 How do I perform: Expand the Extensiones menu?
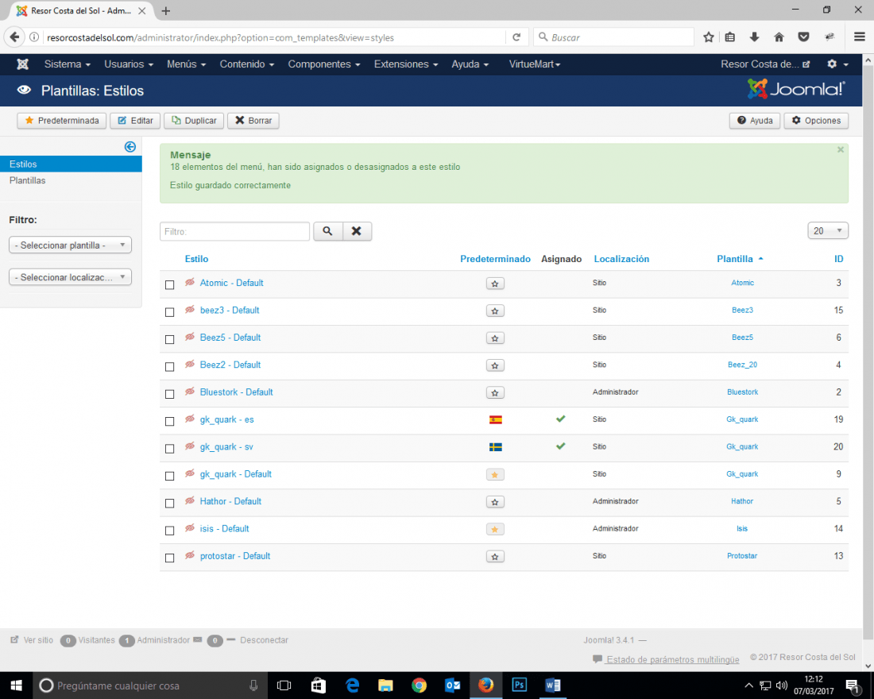[406, 64]
